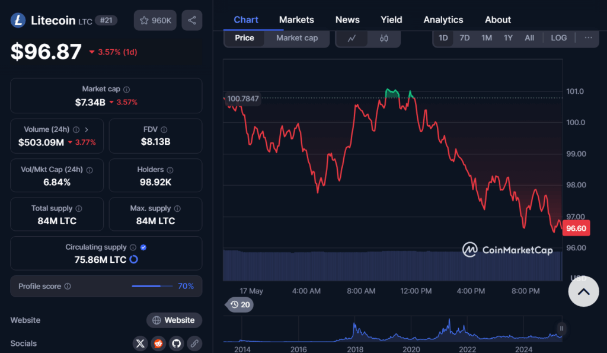Show Circulating supply info icon
This screenshot has height=353, width=607.
click(x=133, y=247)
